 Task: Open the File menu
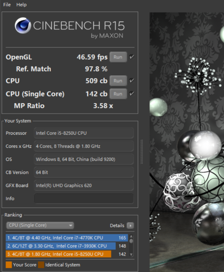tap(7, 5)
